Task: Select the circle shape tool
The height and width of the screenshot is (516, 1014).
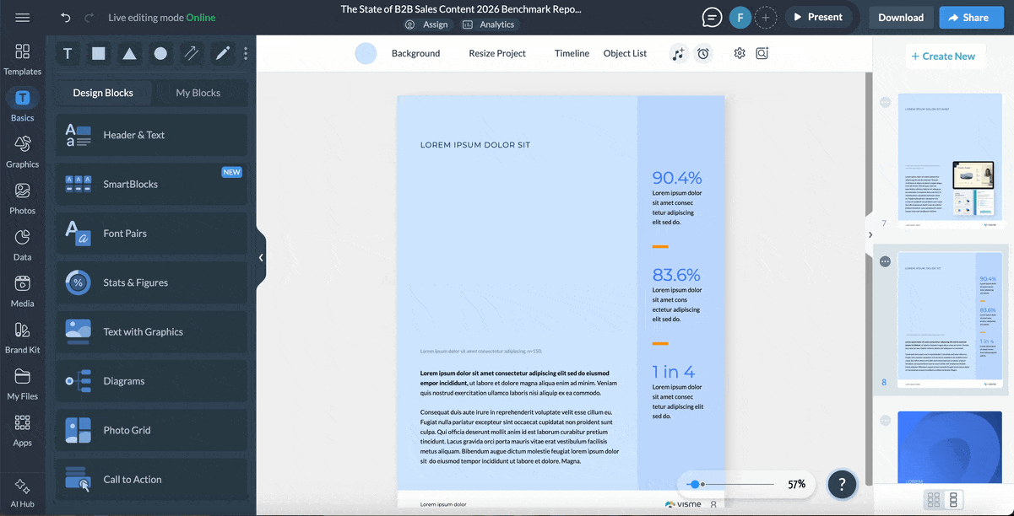Action: click(x=160, y=53)
